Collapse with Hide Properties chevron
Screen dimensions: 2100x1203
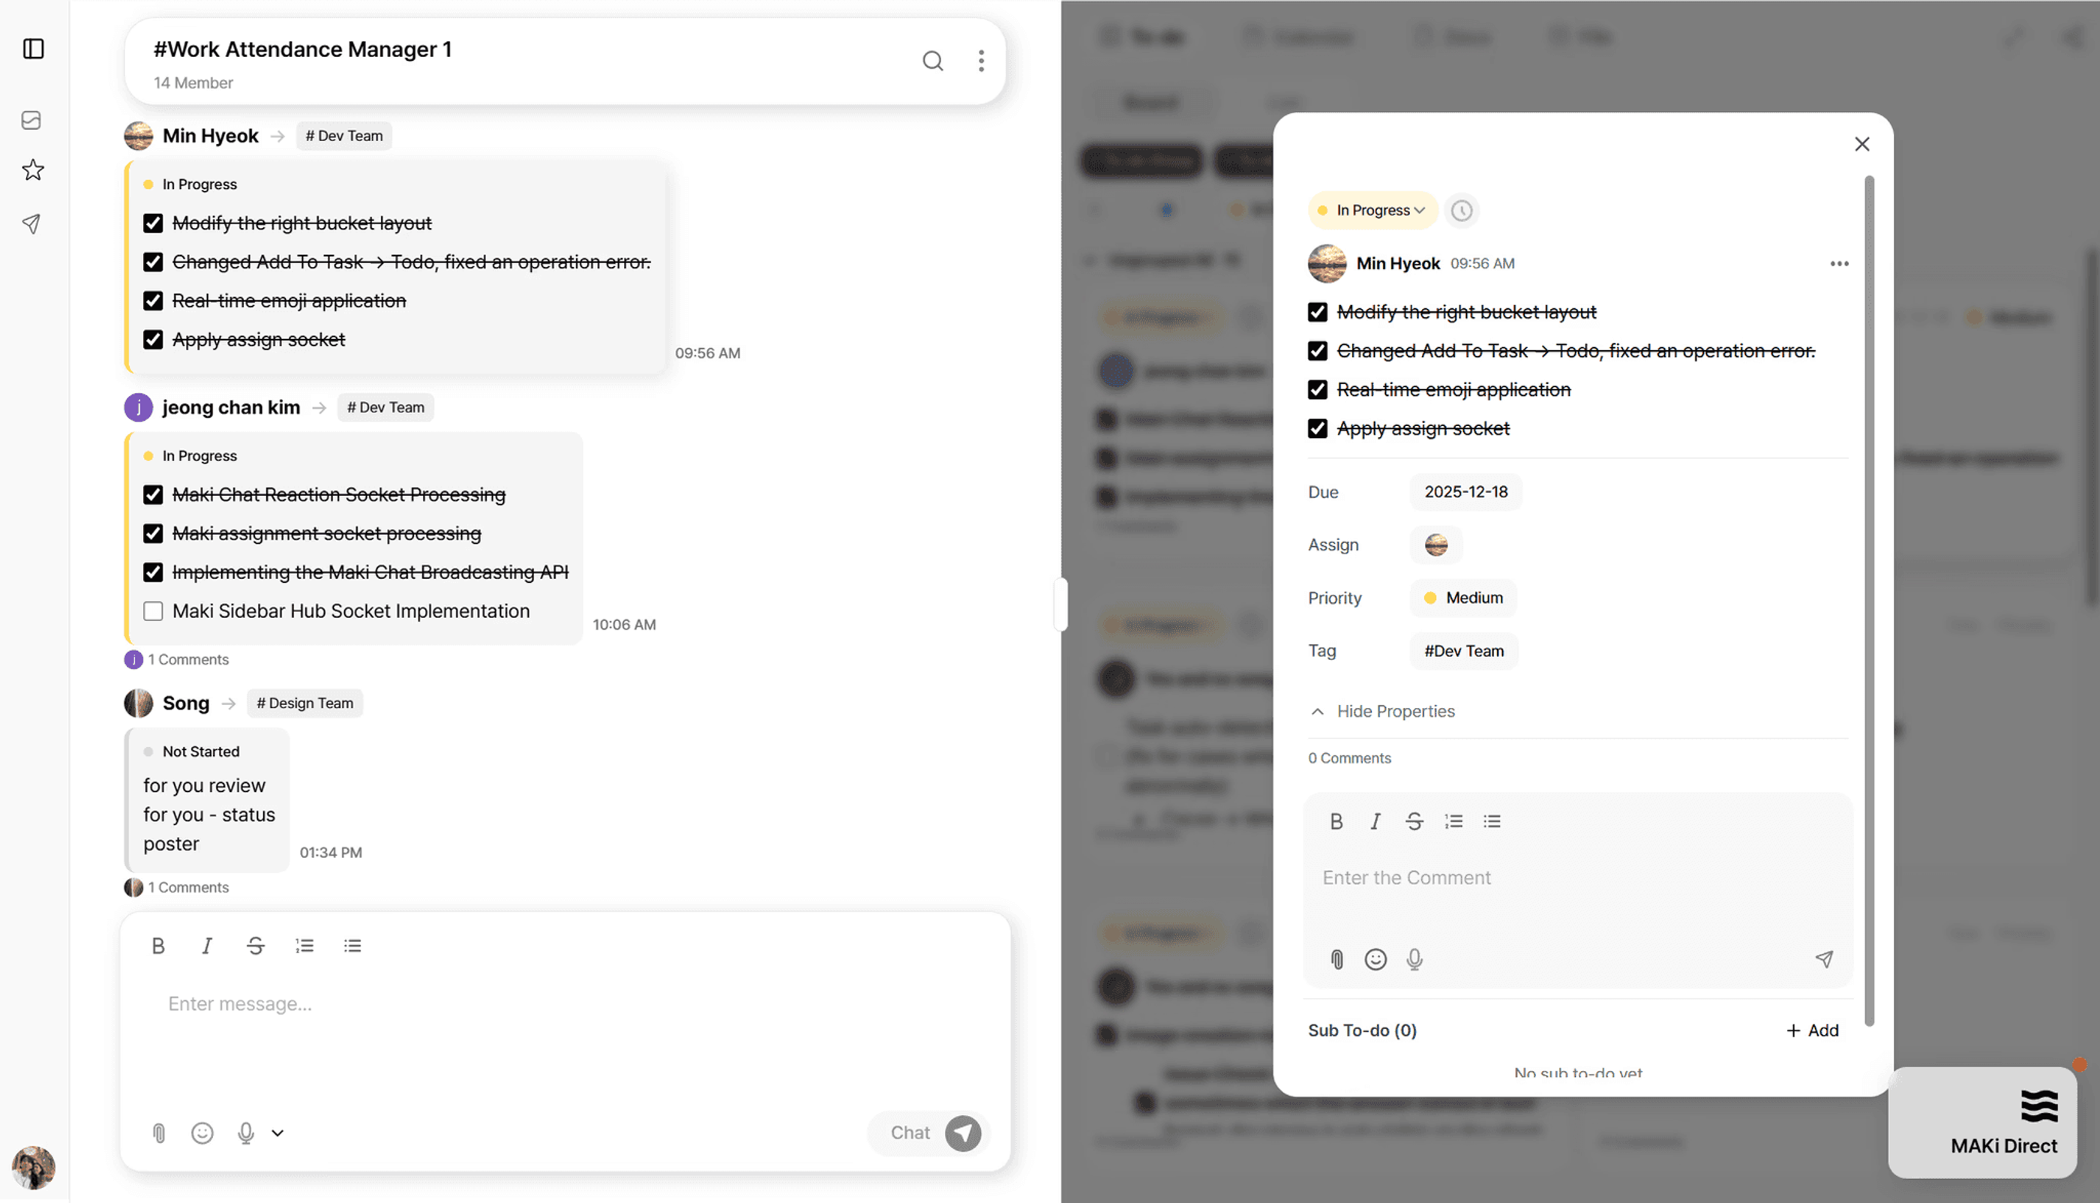coord(1318,712)
